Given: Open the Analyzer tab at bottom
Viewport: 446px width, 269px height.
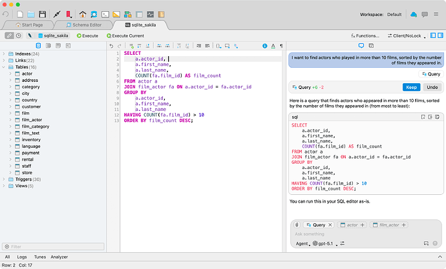Looking at the screenshot, I should tap(59, 257).
